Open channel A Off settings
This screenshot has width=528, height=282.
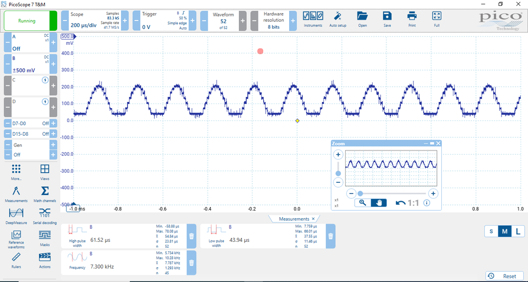tap(30, 42)
